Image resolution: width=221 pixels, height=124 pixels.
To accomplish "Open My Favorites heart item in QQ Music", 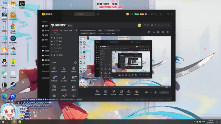I will click(45, 51).
